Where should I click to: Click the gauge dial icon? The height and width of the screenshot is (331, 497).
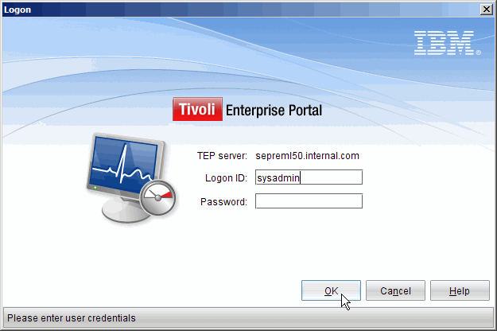pos(158,198)
